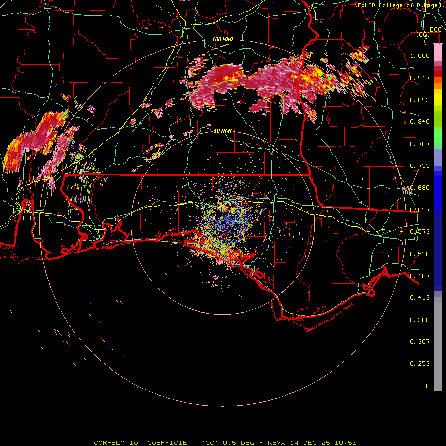The image size is (446, 446).
Task: Click the TH threshold label
Action: 426,386
